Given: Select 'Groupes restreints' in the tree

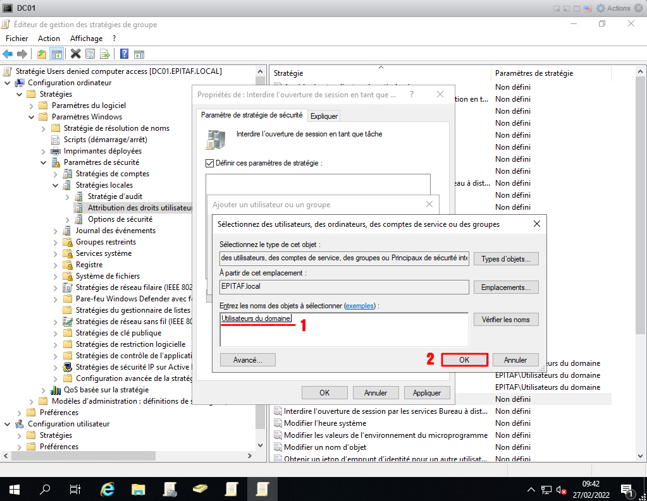Looking at the screenshot, I should pos(106,242).
